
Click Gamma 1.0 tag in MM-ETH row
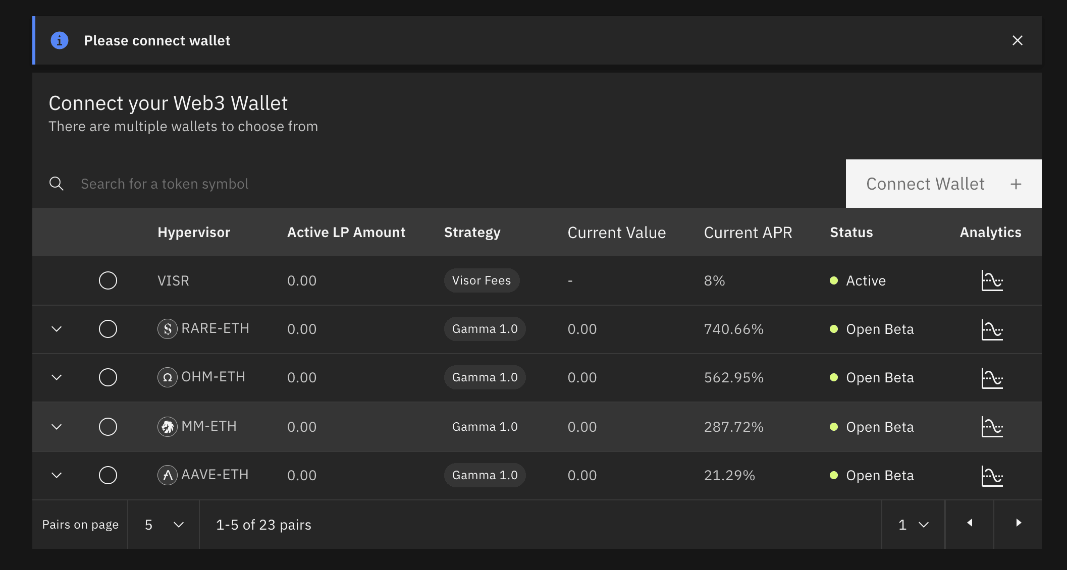[485, 427]
